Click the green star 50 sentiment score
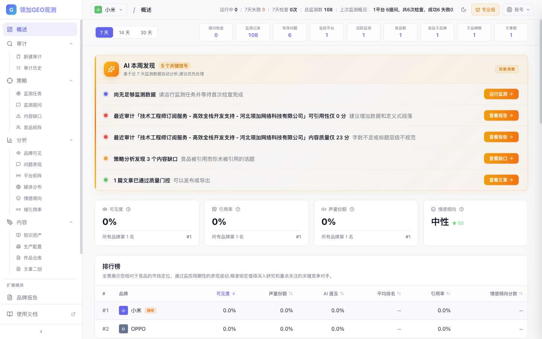The width and height of the screenshot is (542, 339). pyautogui.click(x=458, y=223)
